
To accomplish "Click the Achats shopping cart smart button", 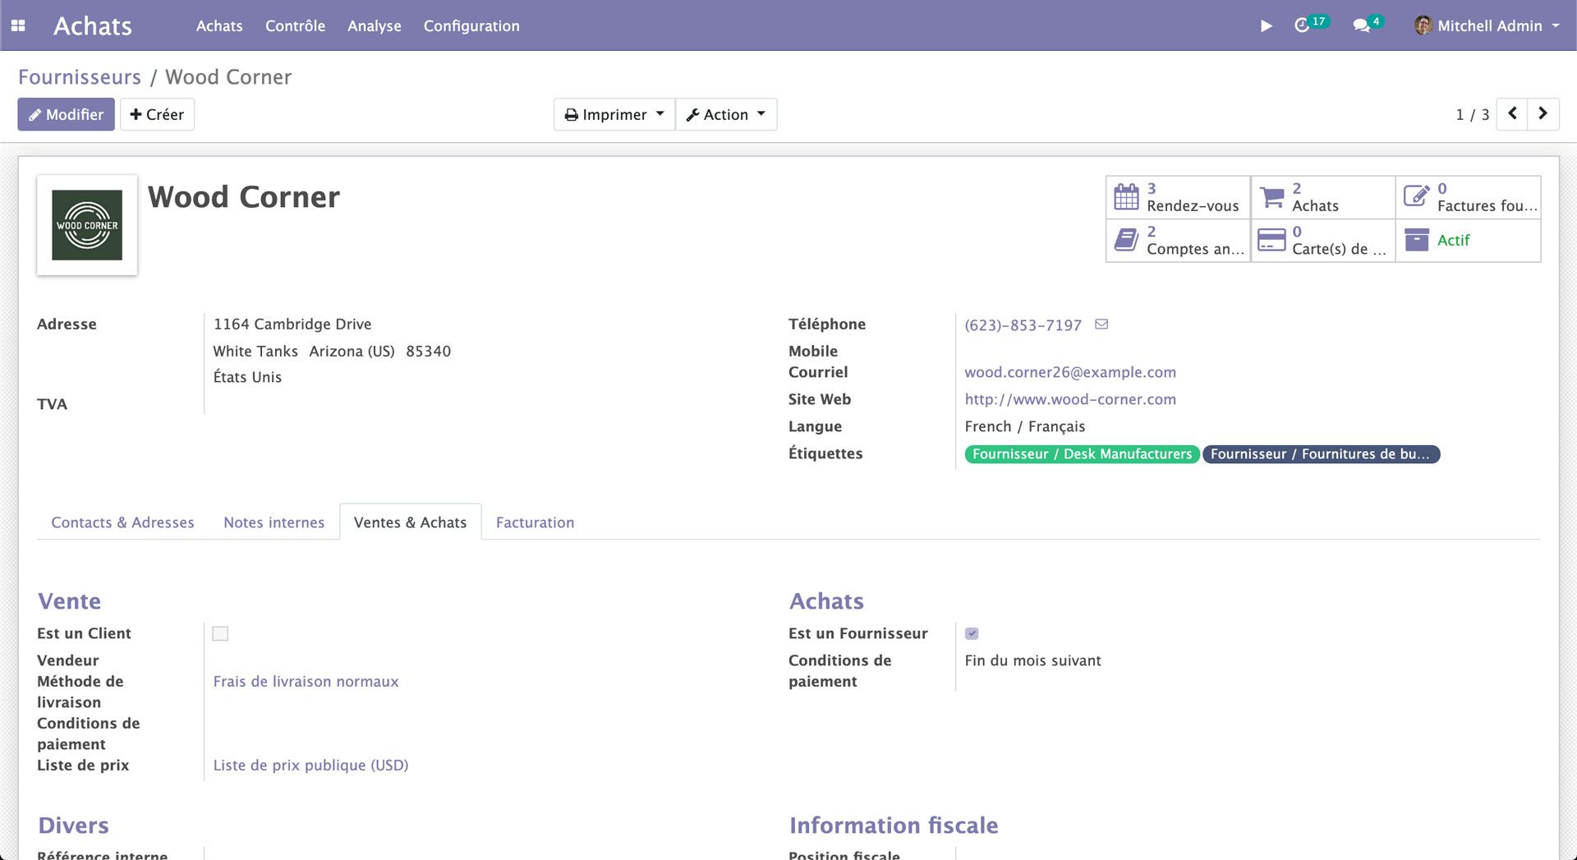I will point(1322,197).
